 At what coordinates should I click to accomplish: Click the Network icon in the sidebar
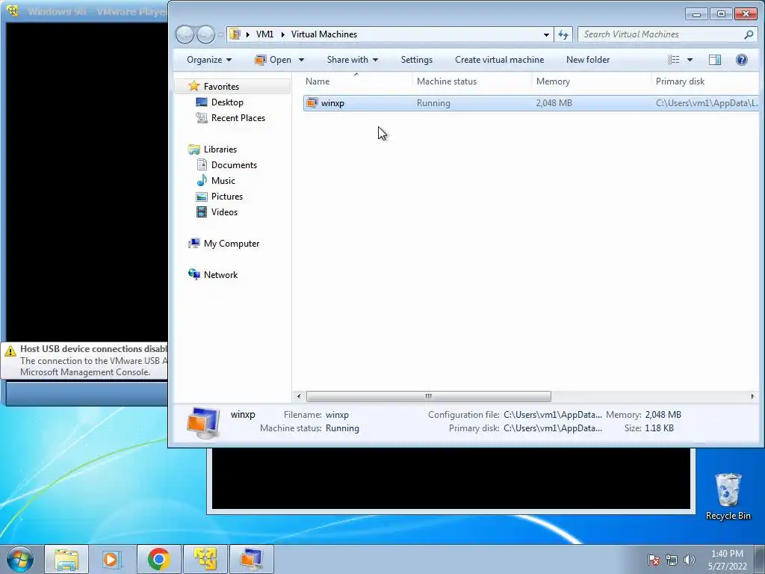[193, 274]
